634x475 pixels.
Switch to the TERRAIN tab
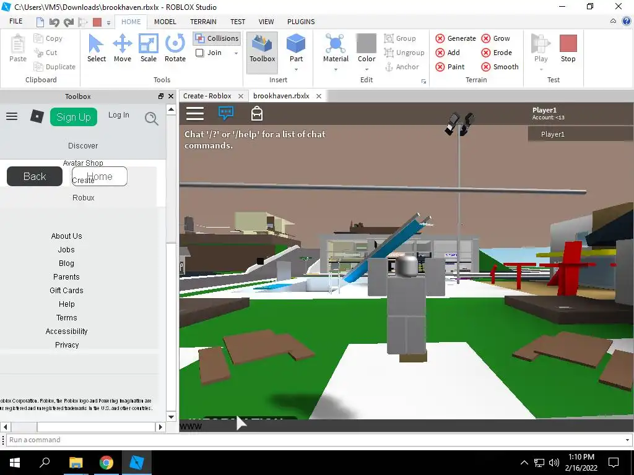[203, 22]
